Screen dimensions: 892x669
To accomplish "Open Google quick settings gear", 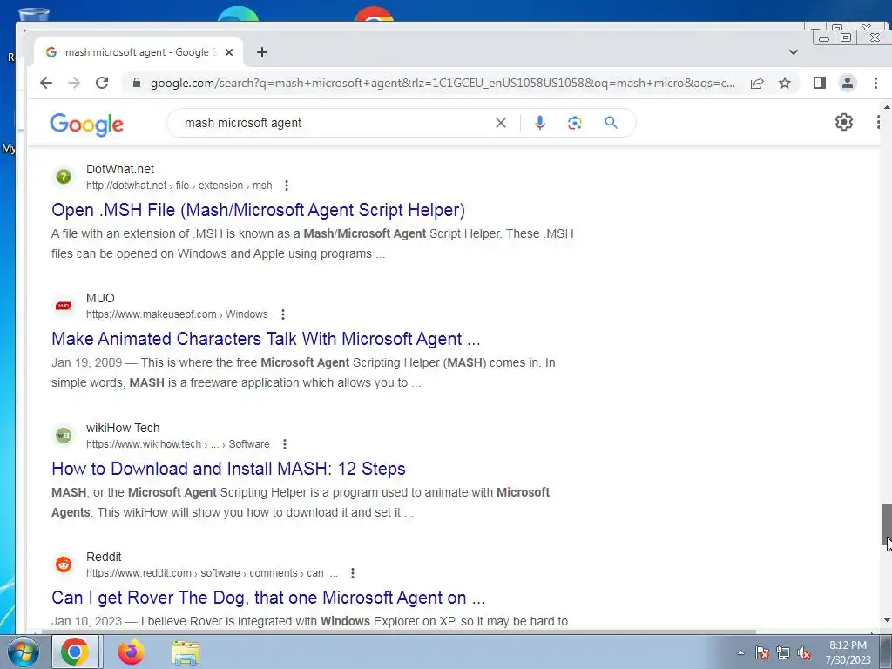I will point(843,122).
